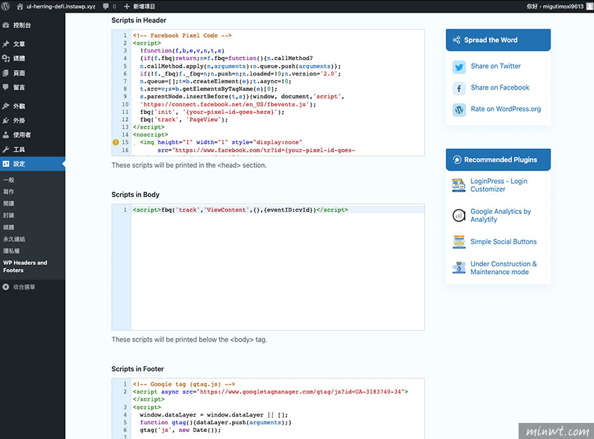Image resolution: width=594 pixels, height=439 pixels.
Task: Click site name ul-herring-defi.instawp.xyz
Action: pyautogui.click(x=61, y=6)
